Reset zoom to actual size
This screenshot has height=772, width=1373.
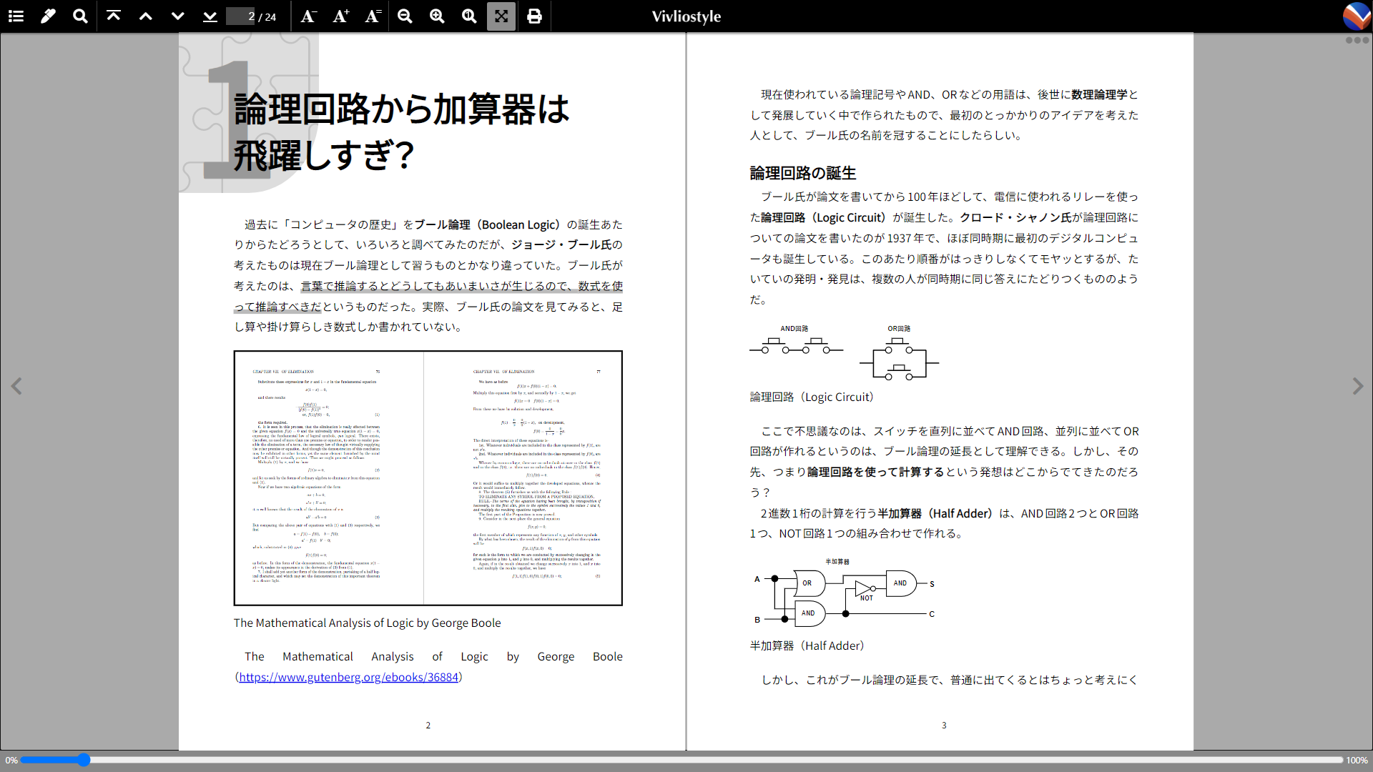[469, 16]
